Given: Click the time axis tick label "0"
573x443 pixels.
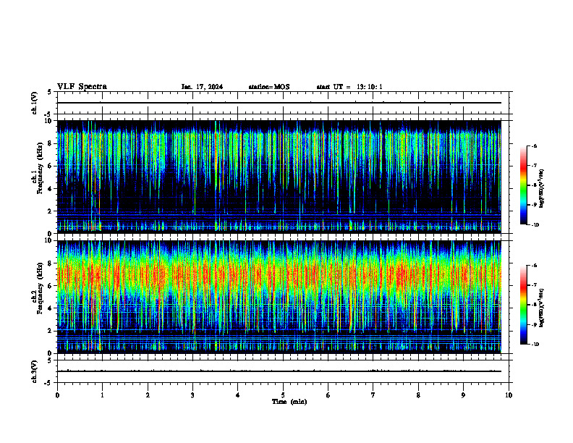Looking at the screenshot, I should pos(57,395).
